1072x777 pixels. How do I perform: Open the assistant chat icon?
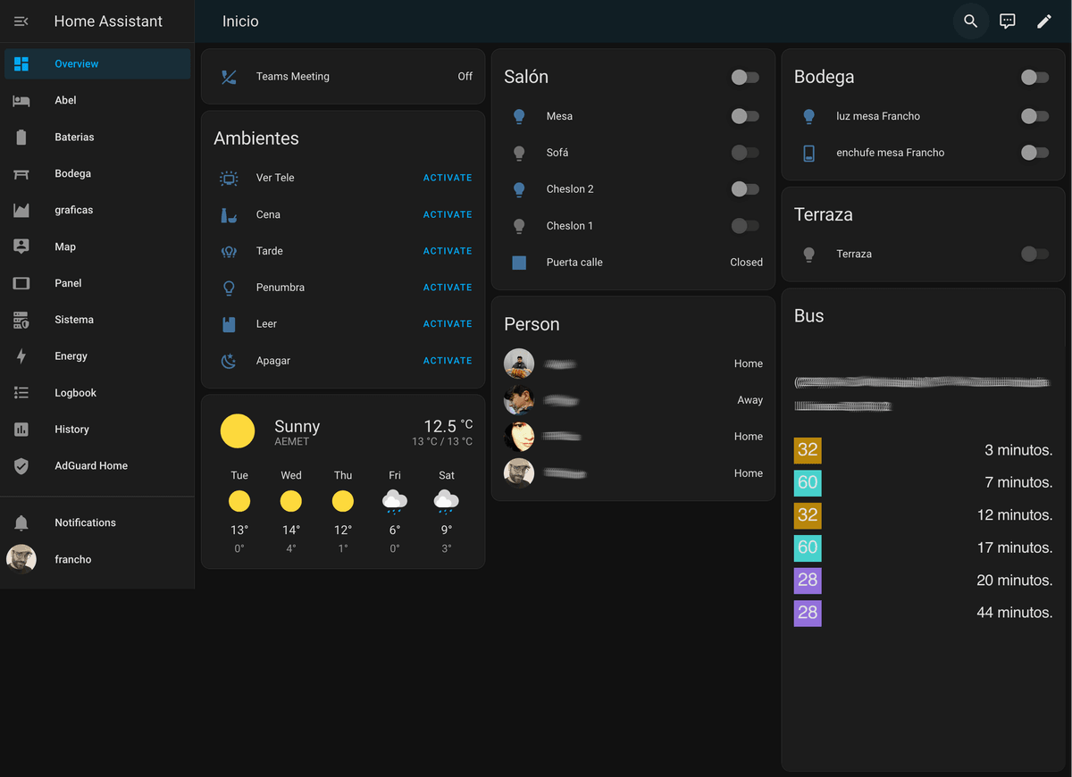click(1008, 21)
